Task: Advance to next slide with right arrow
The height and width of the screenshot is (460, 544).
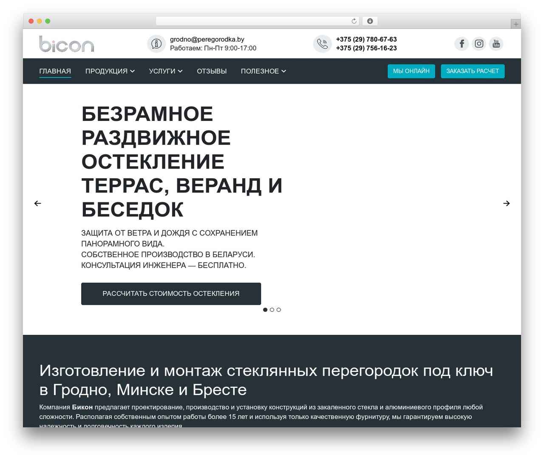Action: [x=506, y=203]
